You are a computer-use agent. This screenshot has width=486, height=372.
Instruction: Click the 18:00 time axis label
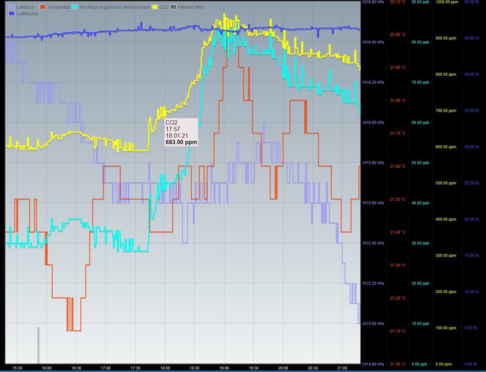(x=165, y=368)
